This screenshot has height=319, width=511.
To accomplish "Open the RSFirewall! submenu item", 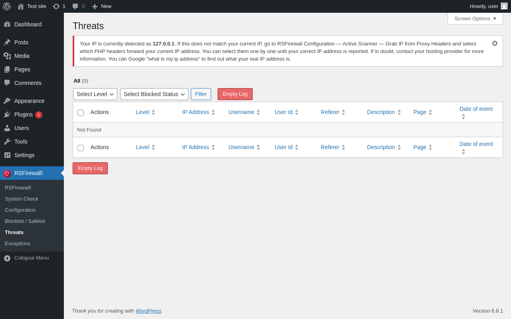I will 18,187.
